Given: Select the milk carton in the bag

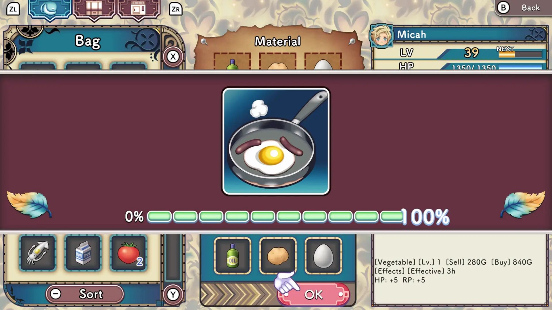Looking at the screenshot, I should click(83, 253).
